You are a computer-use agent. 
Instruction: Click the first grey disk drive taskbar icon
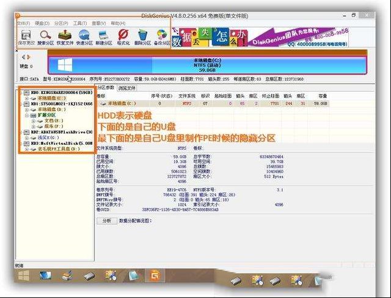point(89,276)
